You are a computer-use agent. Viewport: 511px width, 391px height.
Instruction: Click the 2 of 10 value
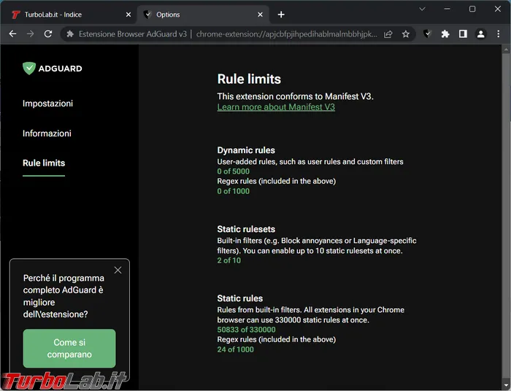(229, 260)
